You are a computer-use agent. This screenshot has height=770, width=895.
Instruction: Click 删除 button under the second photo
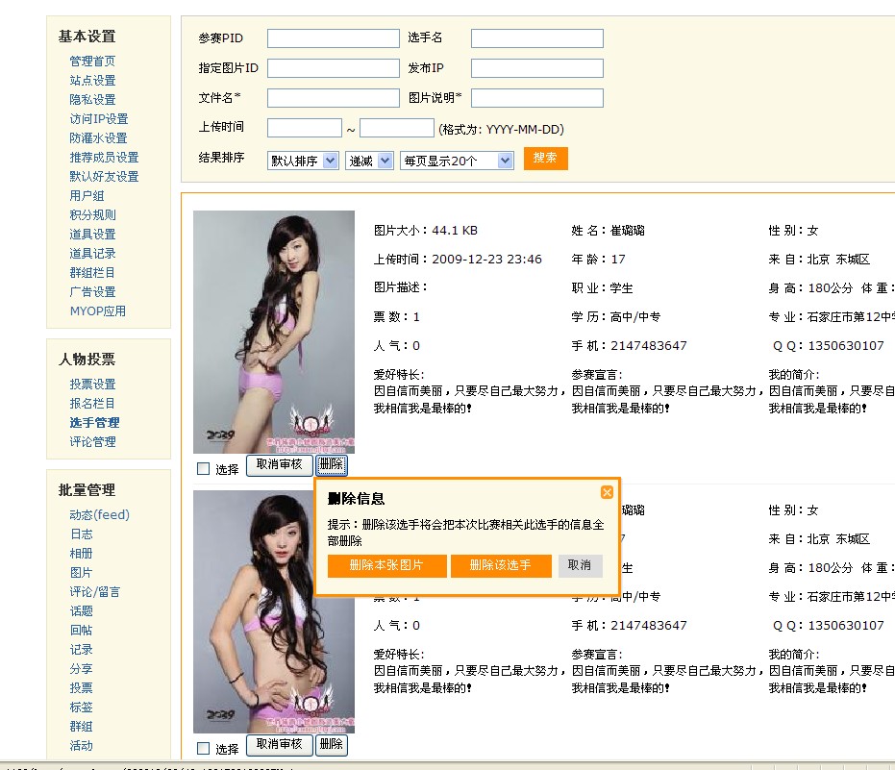click(x=331, y=745)
